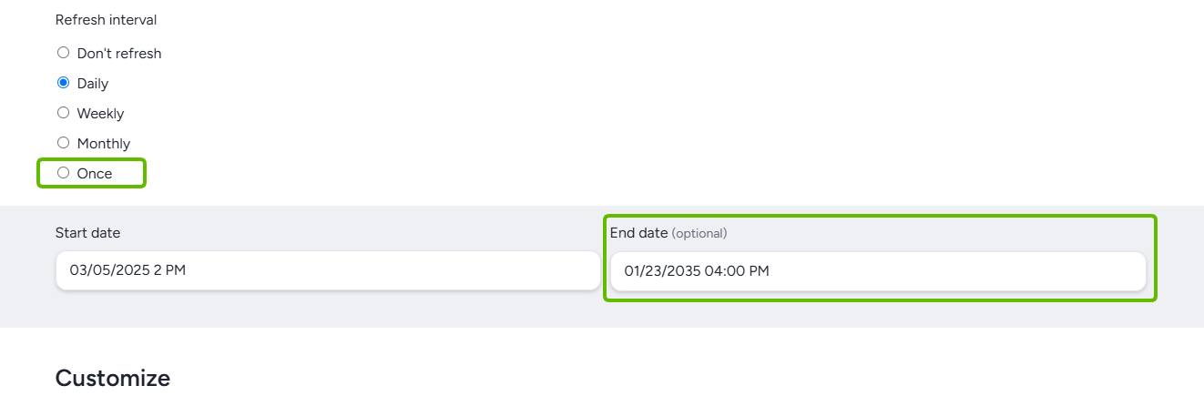Image resolution: width=1204 pixels, height=406 pixels.
Task: Enable the Once radio button
Action: [63, 173]
